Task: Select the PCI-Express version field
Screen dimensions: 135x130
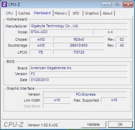Action: tap(85, 94)
